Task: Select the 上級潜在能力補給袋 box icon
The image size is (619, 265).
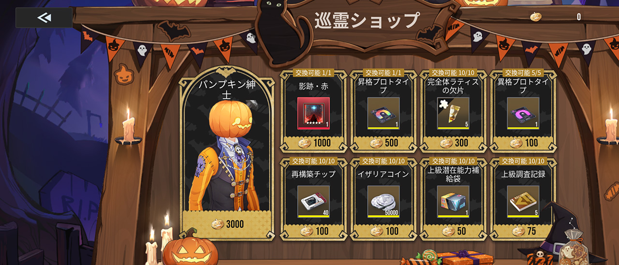Action: [453, 201]
